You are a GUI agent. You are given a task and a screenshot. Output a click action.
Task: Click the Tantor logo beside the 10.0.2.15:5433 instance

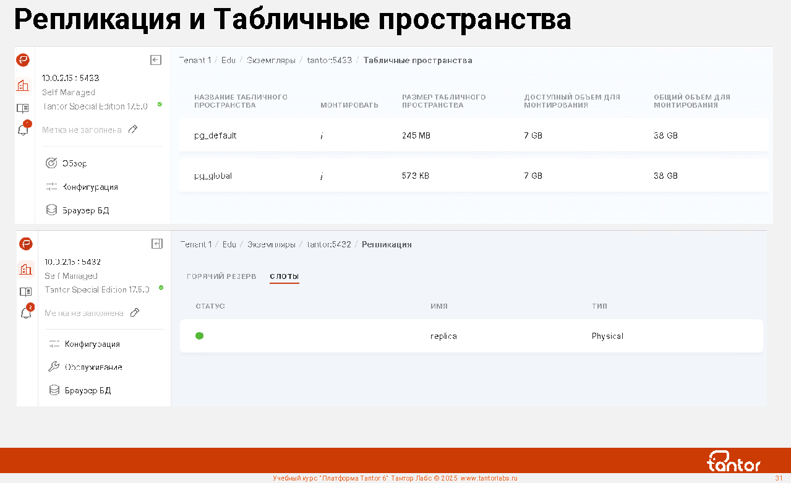(23, 60)
